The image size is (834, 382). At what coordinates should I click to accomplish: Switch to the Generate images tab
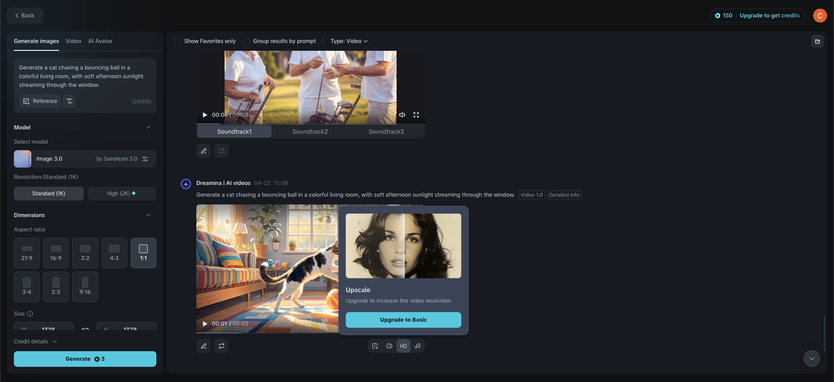click(36, 41)
